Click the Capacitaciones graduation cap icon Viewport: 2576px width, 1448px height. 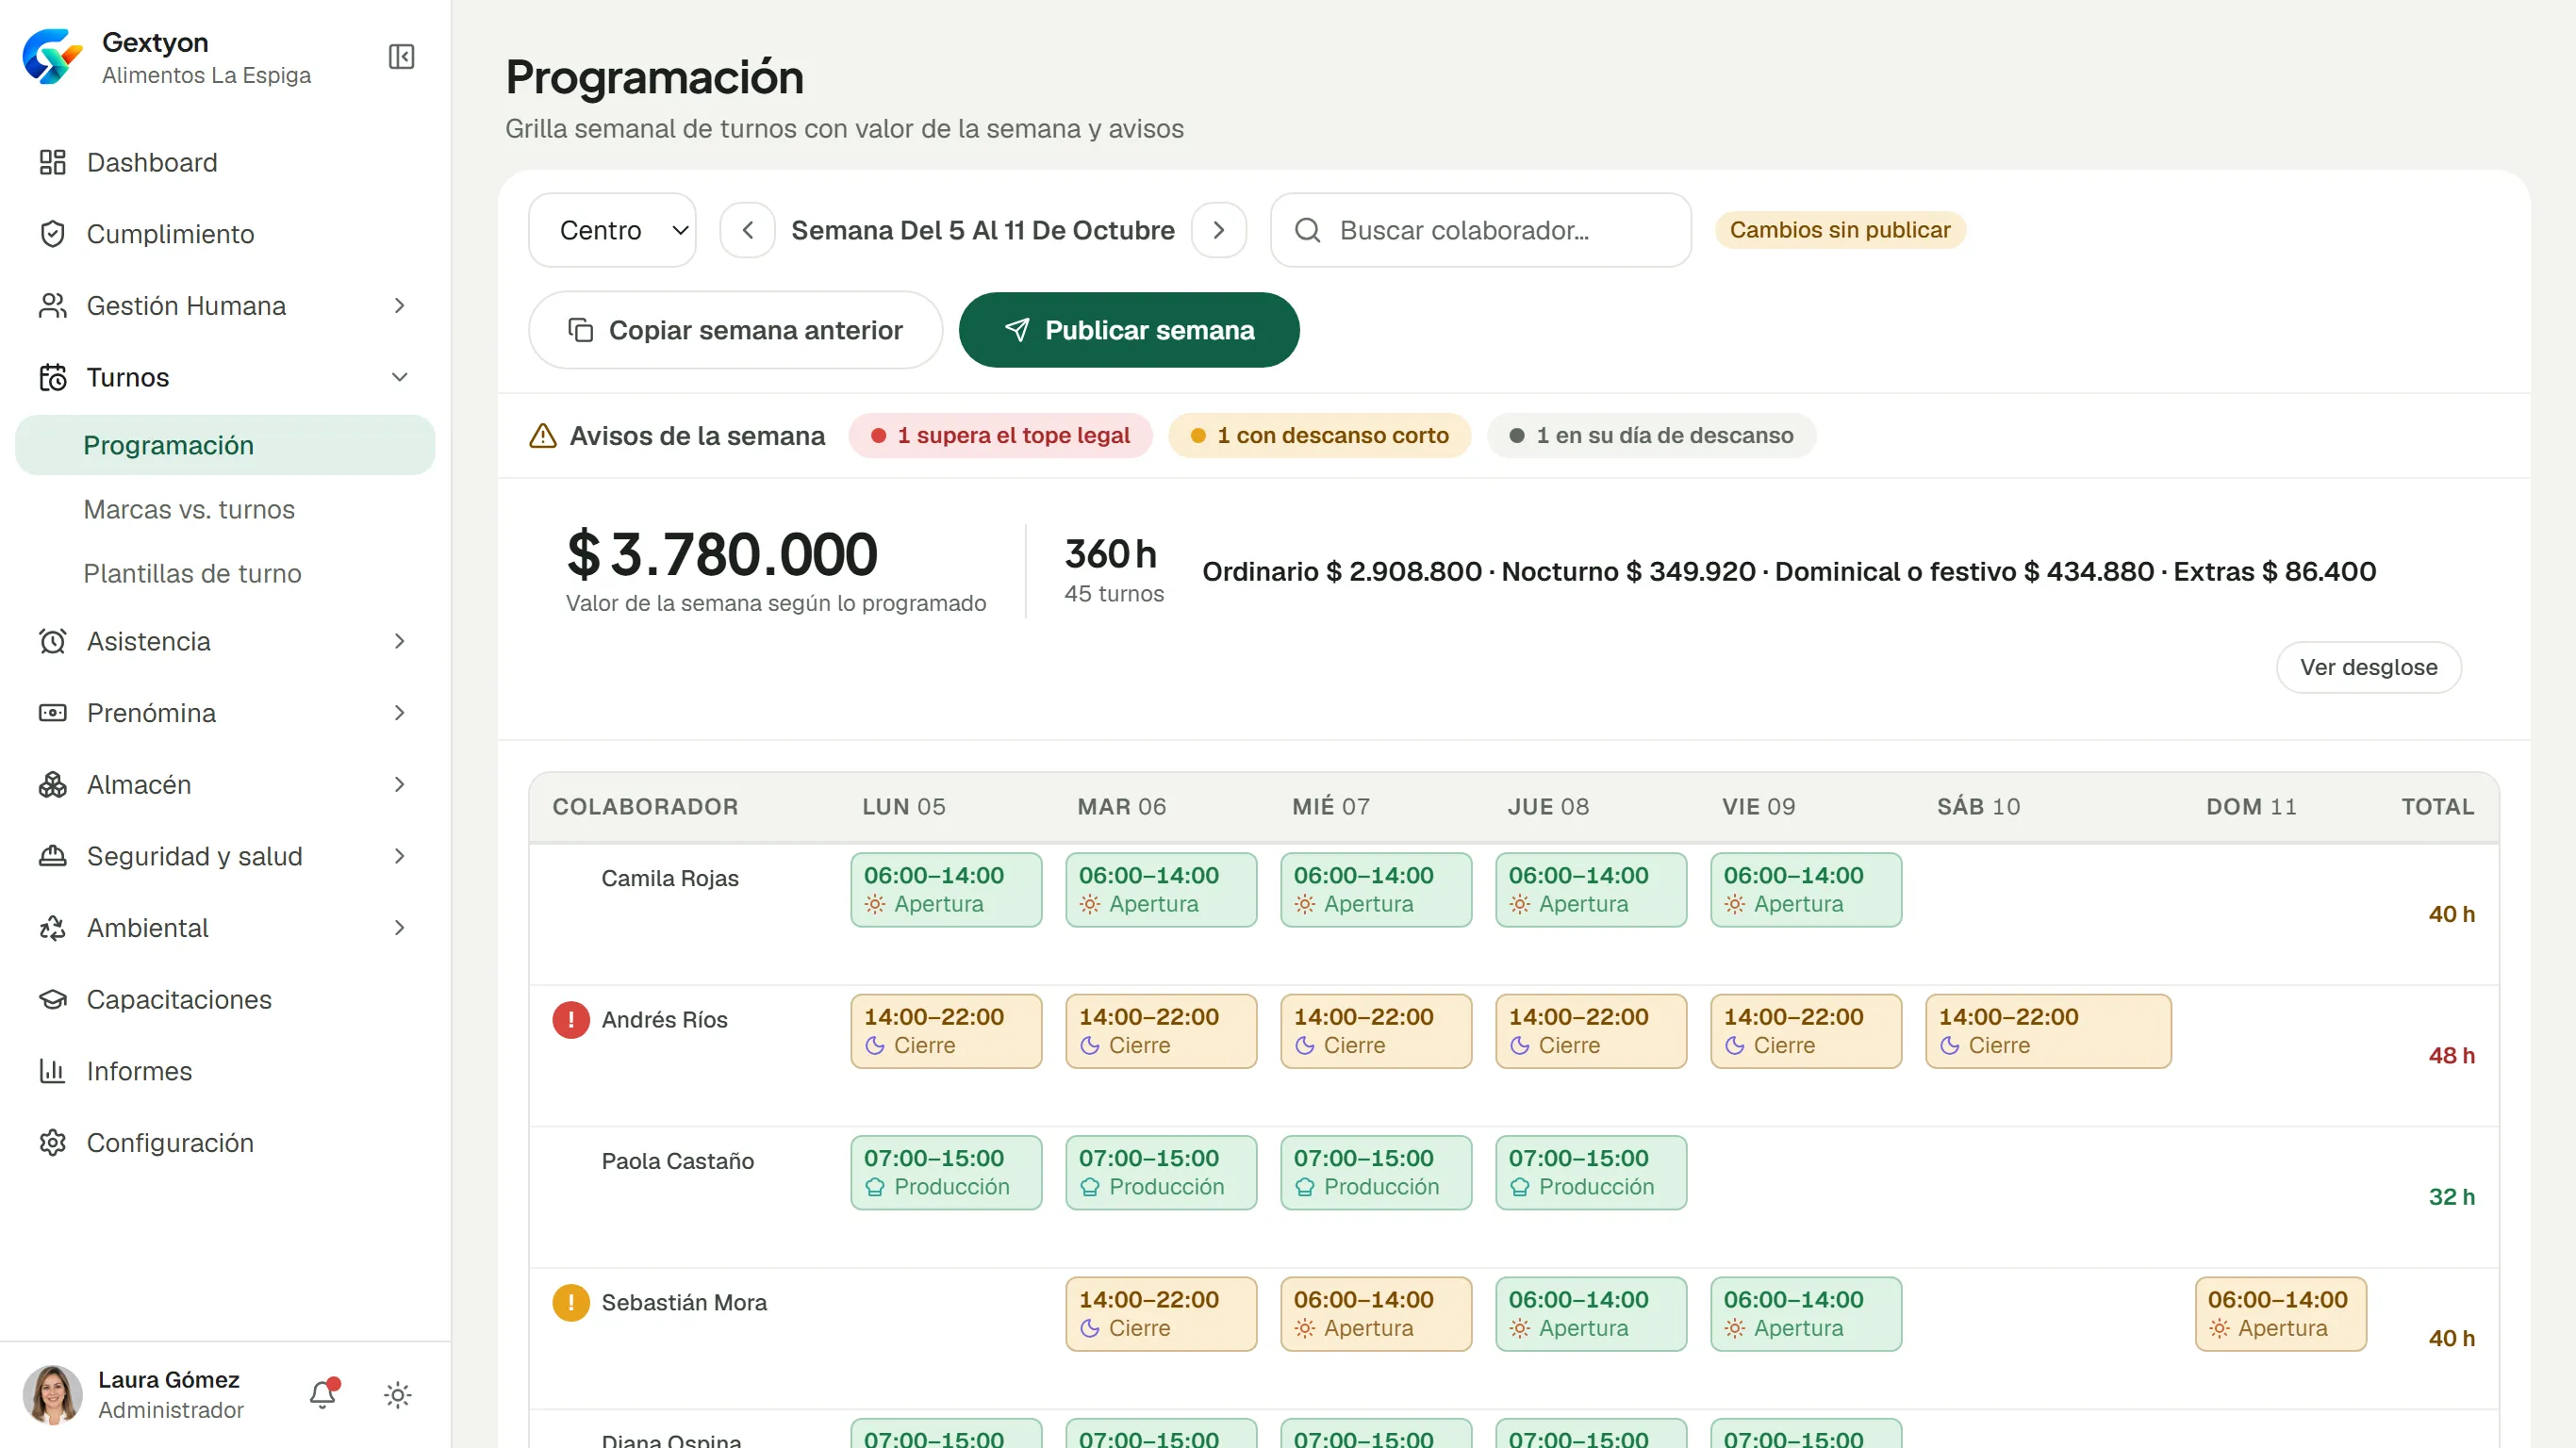tap(52, 1000)
